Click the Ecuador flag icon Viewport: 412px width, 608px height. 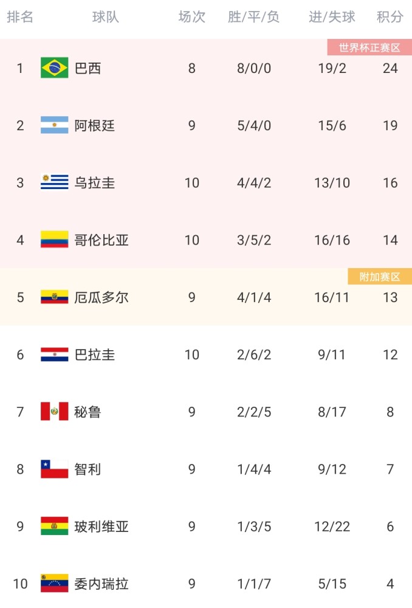tap(54, 297)
